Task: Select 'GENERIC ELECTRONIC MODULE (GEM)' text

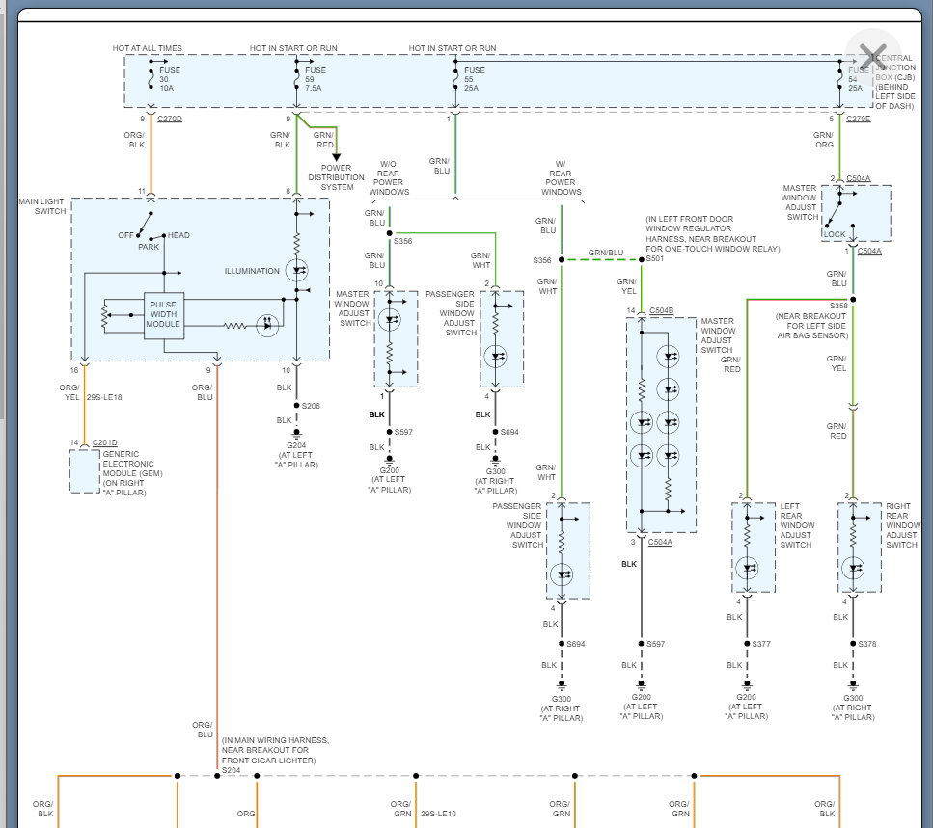Action: (x=132, y=464)
